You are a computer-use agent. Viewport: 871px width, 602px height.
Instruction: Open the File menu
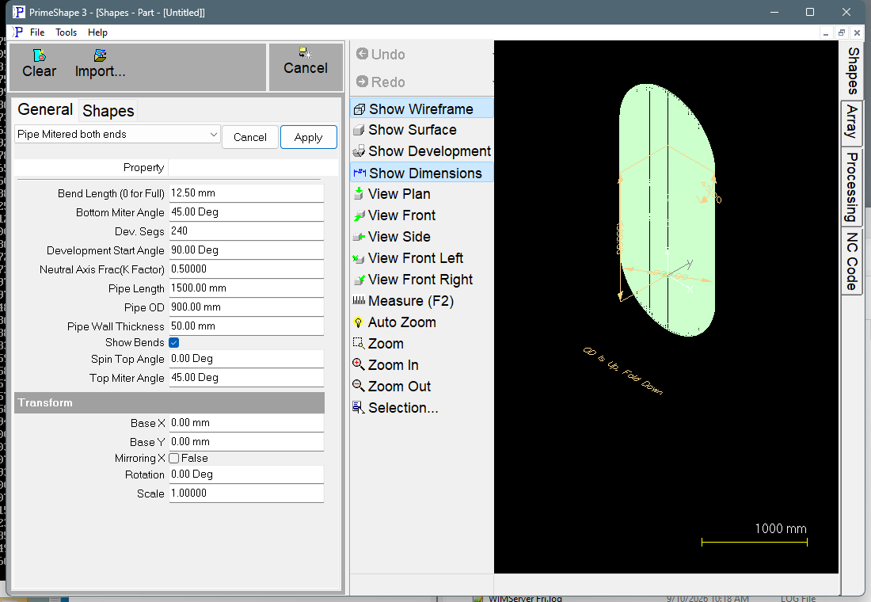(x=37, y=32)
